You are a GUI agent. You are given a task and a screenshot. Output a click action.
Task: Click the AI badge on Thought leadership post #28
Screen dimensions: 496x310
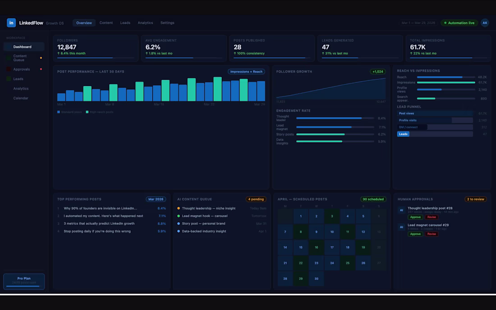coord(402,210)
